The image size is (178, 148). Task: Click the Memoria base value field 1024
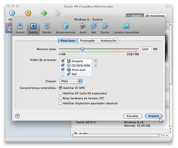[146, 49]
